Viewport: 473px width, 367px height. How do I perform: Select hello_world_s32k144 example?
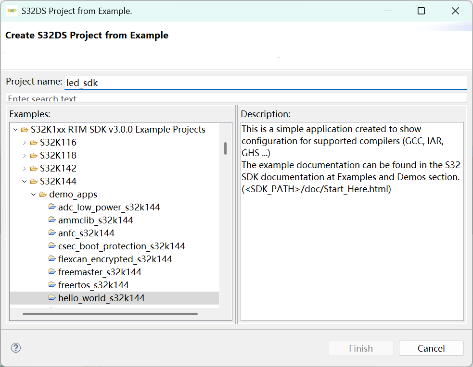click(x=102, y=298)
